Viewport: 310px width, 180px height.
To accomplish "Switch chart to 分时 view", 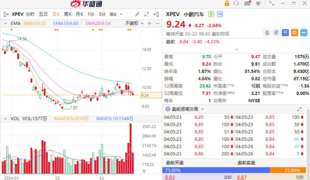I will (30, 14).
